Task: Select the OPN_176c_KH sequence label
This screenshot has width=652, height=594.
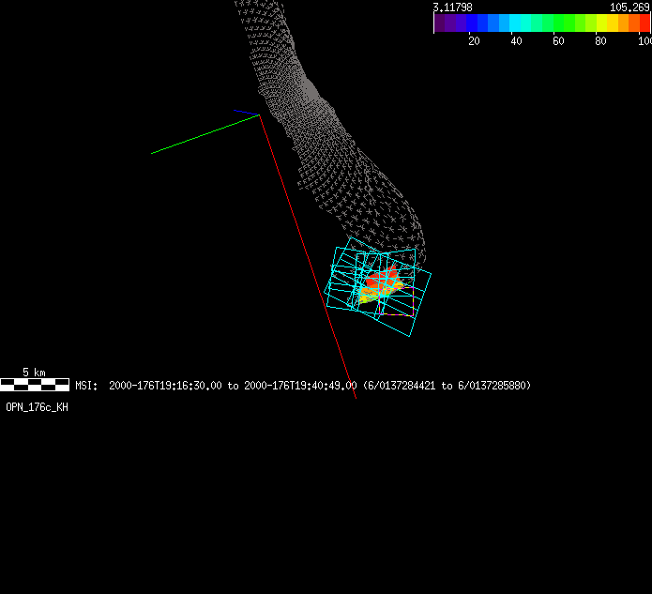Action: (x=37, y=407)
